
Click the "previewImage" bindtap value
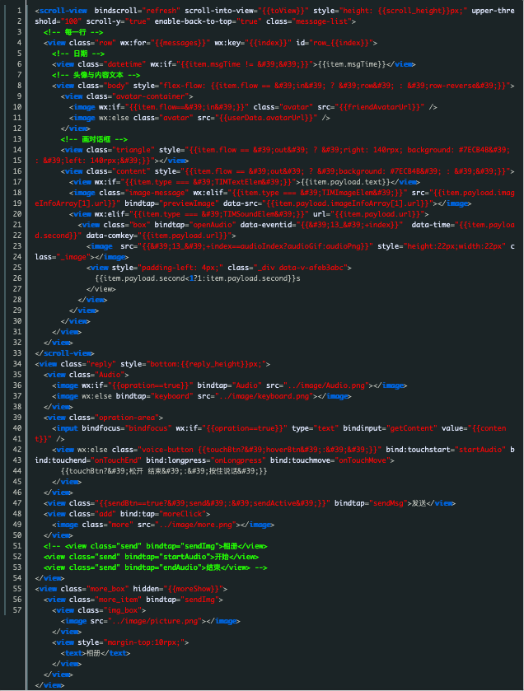pos(189,203)
